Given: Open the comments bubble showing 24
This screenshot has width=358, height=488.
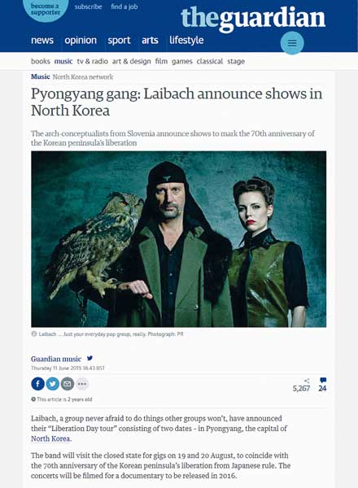Looking at the screenshot, I should (x=322, y=385).
